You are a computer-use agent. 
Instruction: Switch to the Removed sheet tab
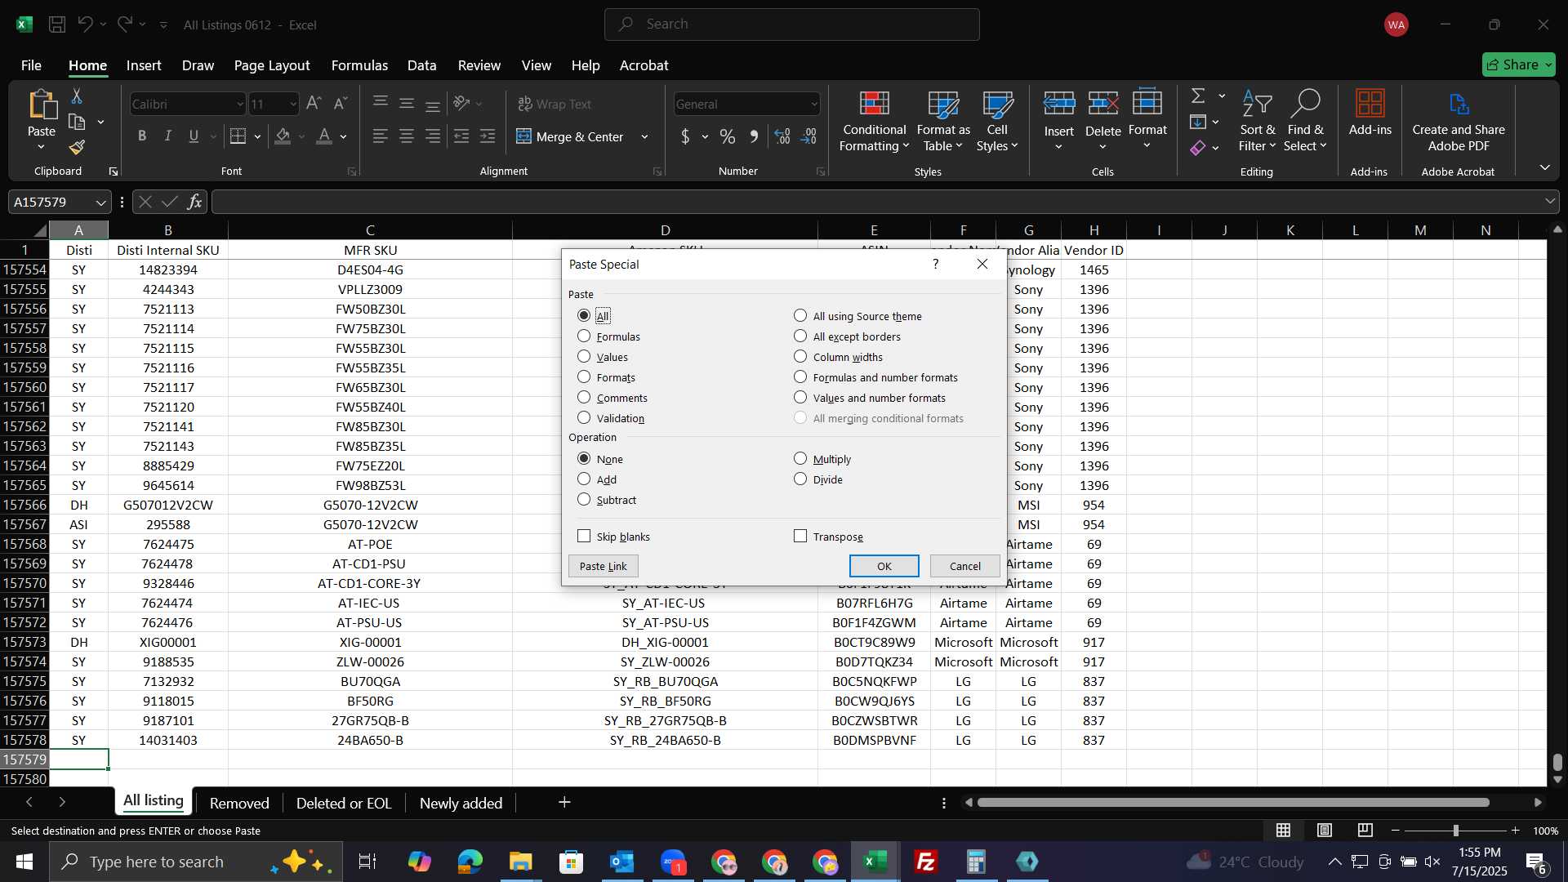click(239, 803)
